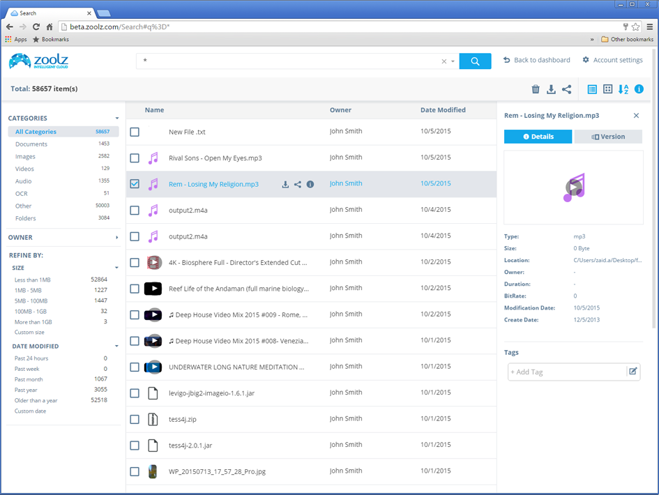Click the blue search magnifier button
This screenshot has width=659, height=495.
click(475, 61)
